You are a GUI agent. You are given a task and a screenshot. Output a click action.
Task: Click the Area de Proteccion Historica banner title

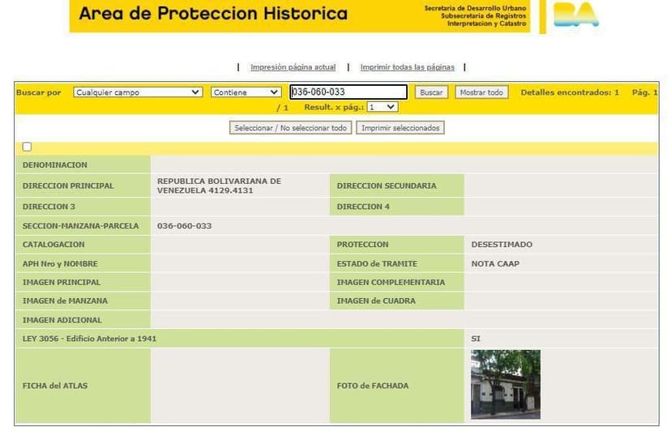(x=213, y=14)
